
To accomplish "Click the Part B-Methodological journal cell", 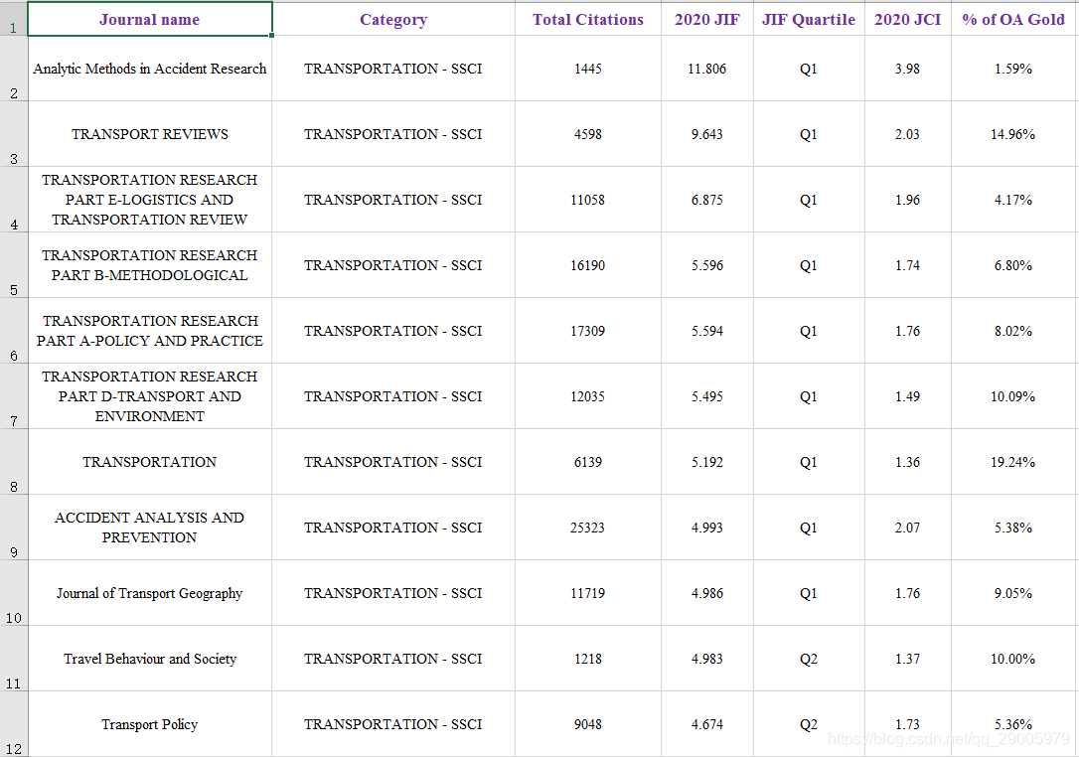I will [149, 265].
